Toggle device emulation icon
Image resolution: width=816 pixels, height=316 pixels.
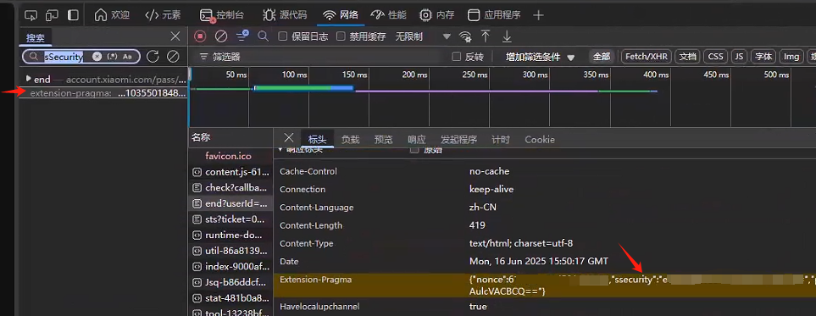pyautogui.click(x=52, y=15)
